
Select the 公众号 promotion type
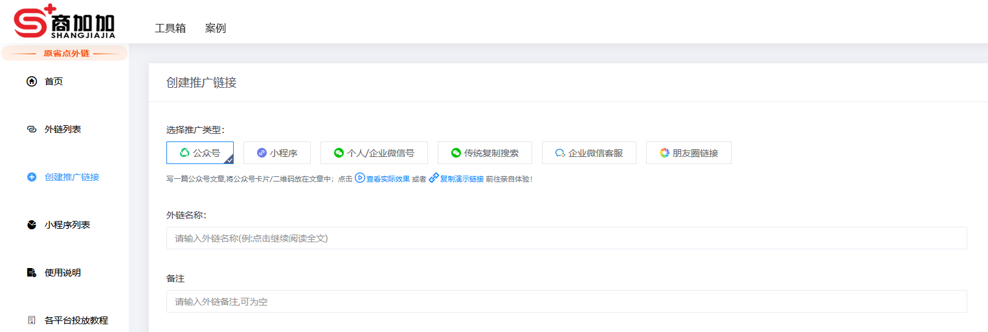point(199,153)
